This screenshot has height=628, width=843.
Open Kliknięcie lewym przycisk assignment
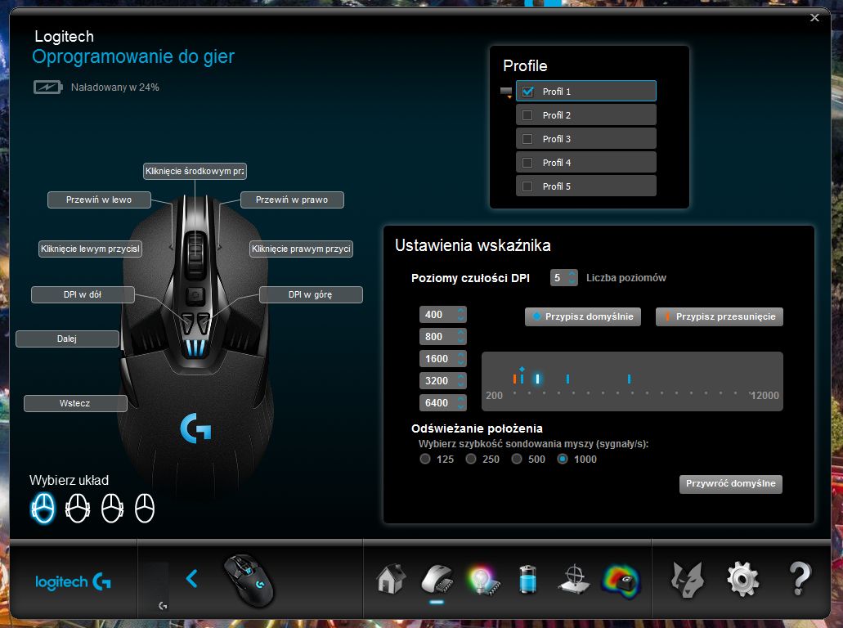pyautogui.click(x=90, y=249)
